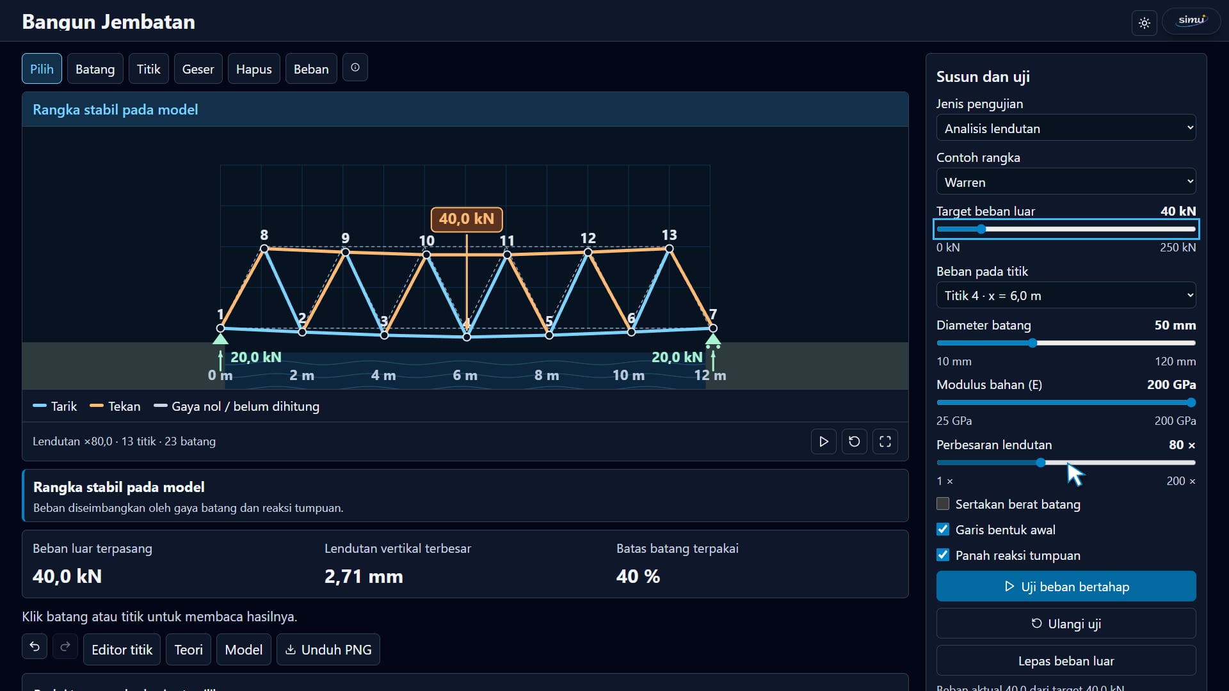Select the right roller support at node 7
This screenshot has width=1229, height=691.
[x=713, y=340]
